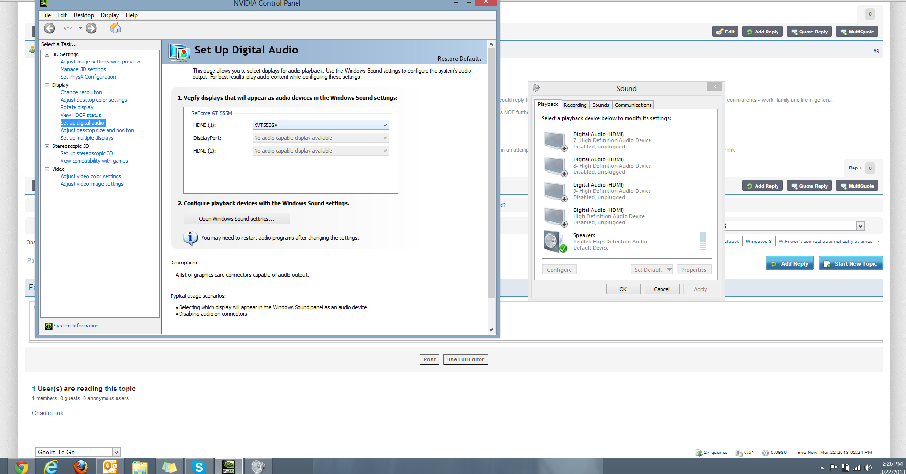
Task: Select the Speakers Realtek device icon
Action: (555, 242)
